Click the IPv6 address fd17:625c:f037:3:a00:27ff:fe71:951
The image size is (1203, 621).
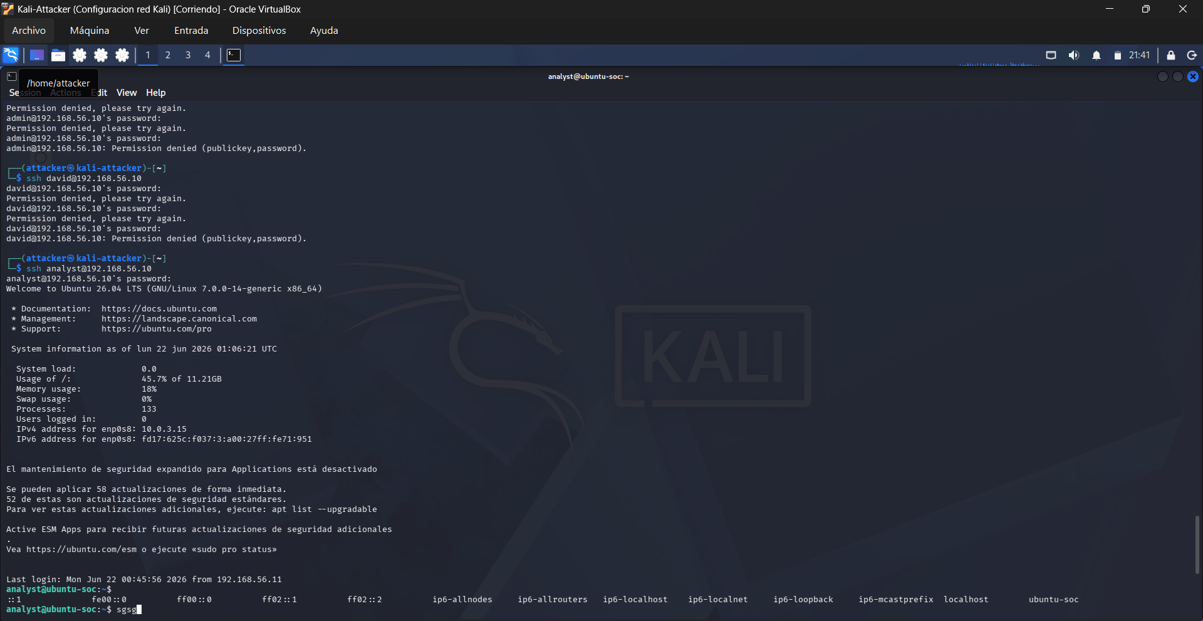[227, 439]
